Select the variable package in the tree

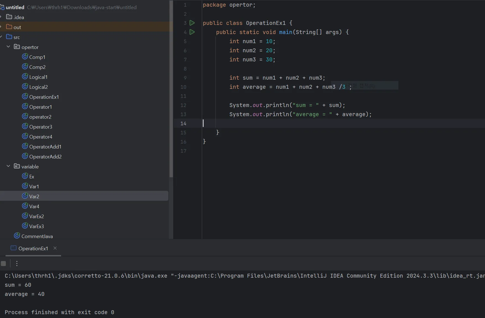[30, 167]
